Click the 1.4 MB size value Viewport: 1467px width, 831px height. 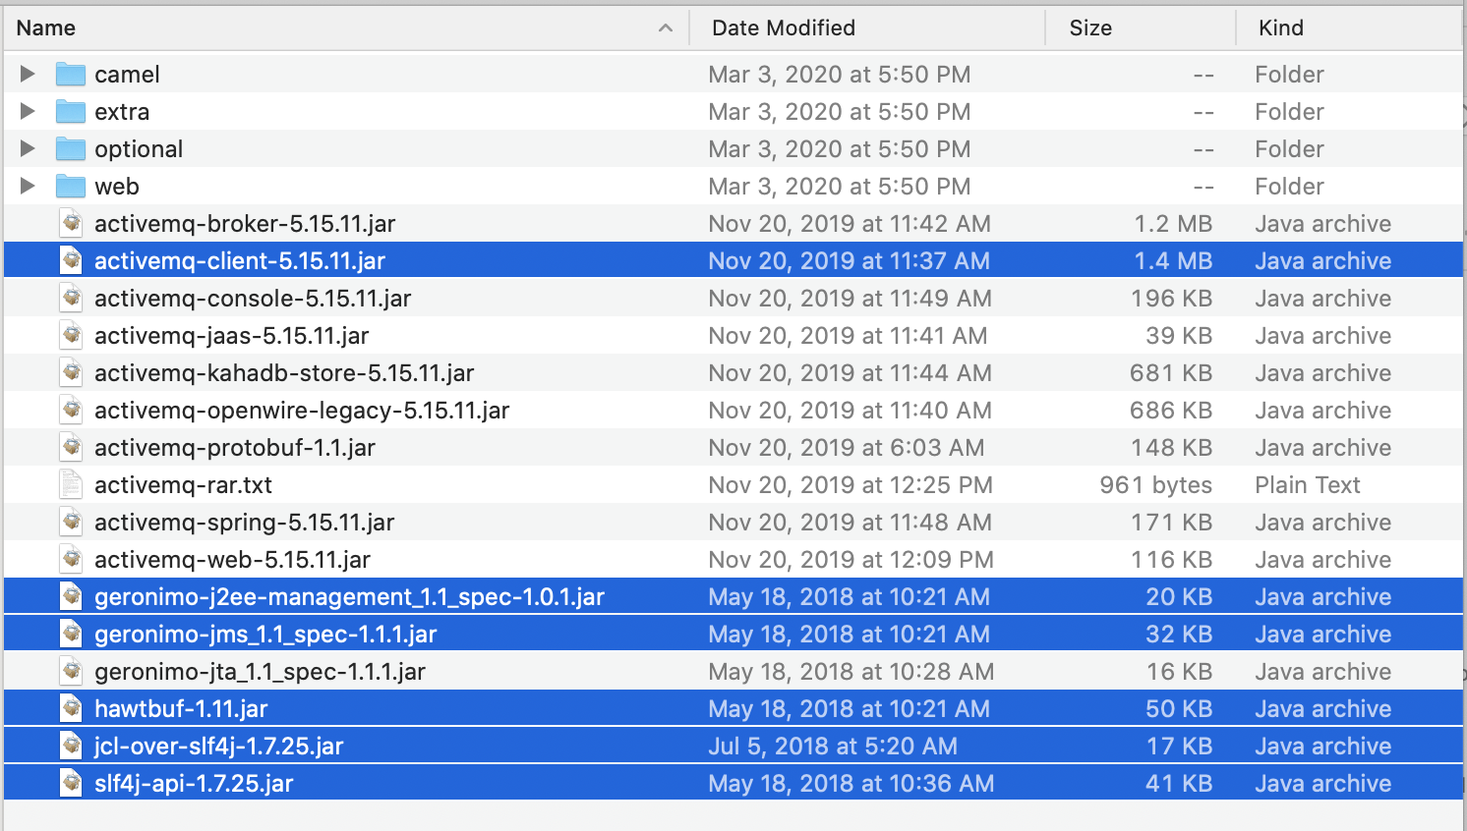[x=1173, y=261]
